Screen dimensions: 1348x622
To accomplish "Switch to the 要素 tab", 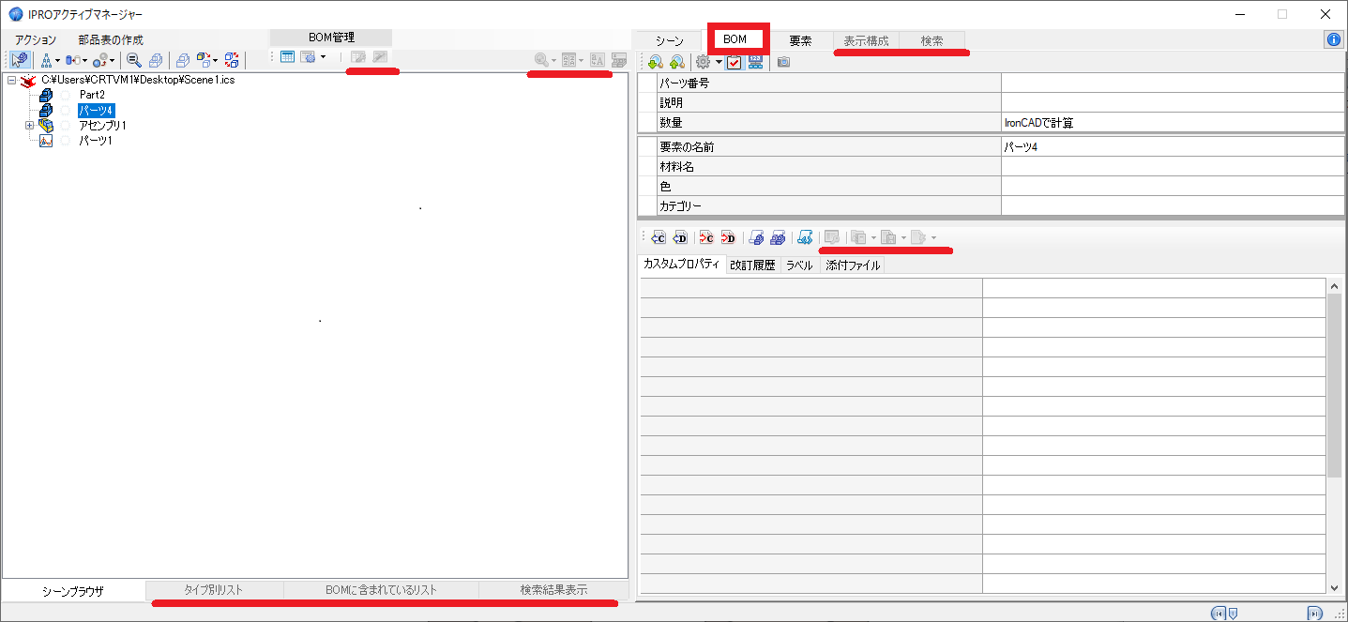I will [800, 41].
